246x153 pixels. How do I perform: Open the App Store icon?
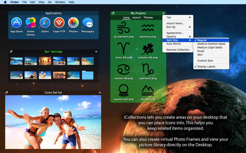click(x=17, y=23)
